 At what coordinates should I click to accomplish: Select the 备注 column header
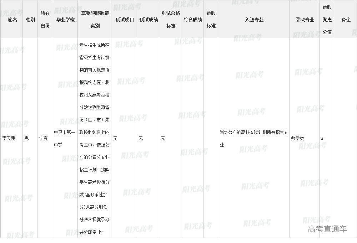click(346, 20)
